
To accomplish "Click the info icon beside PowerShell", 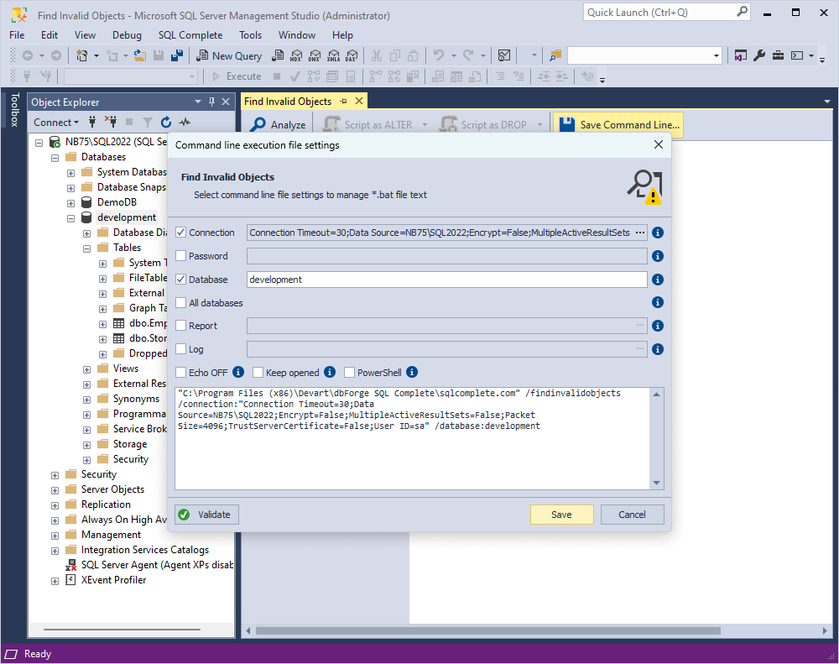I will [x=412, y=372].
